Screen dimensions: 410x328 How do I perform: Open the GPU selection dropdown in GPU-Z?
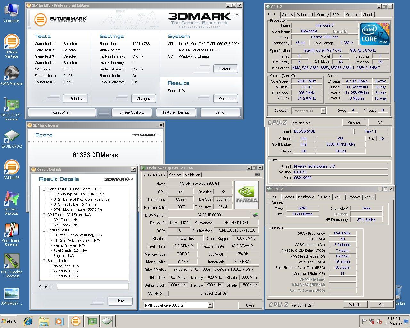210,305
